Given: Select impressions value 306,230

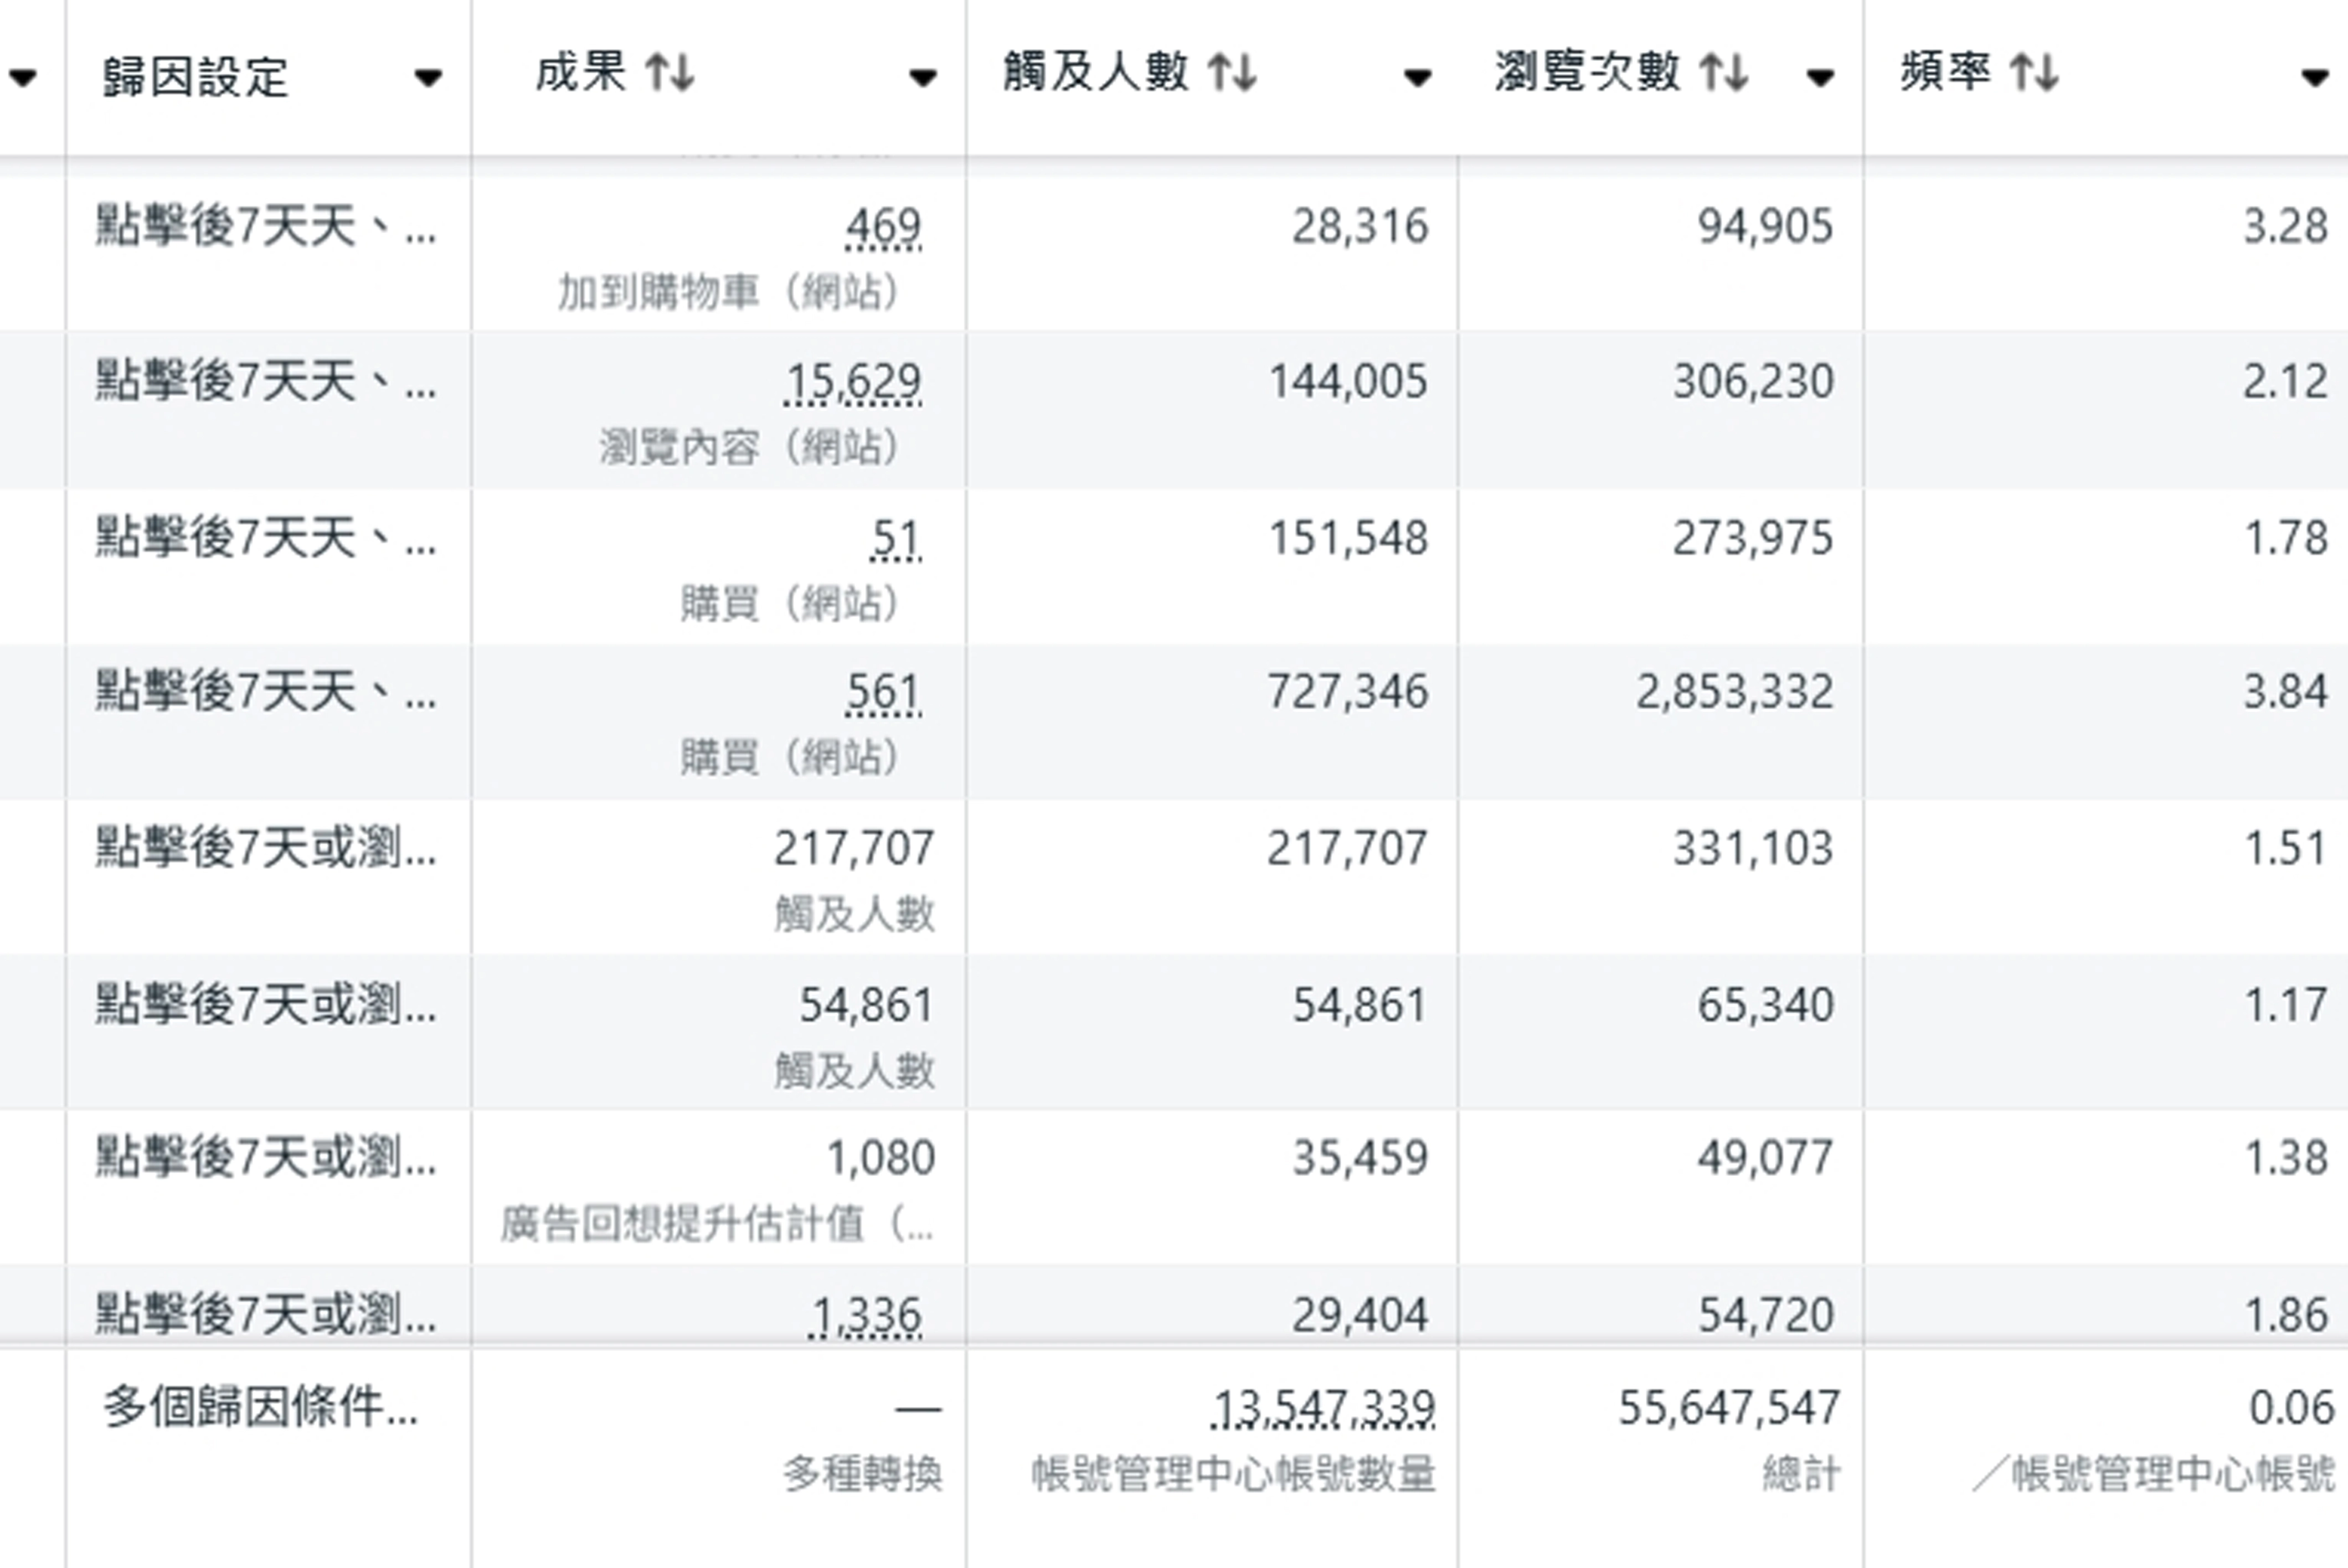Looking at the screenshot, I should (x=1753, y=382).
